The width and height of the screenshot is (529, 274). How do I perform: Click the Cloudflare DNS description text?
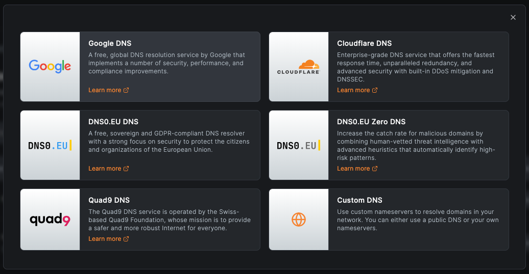(x=416, y=67)
